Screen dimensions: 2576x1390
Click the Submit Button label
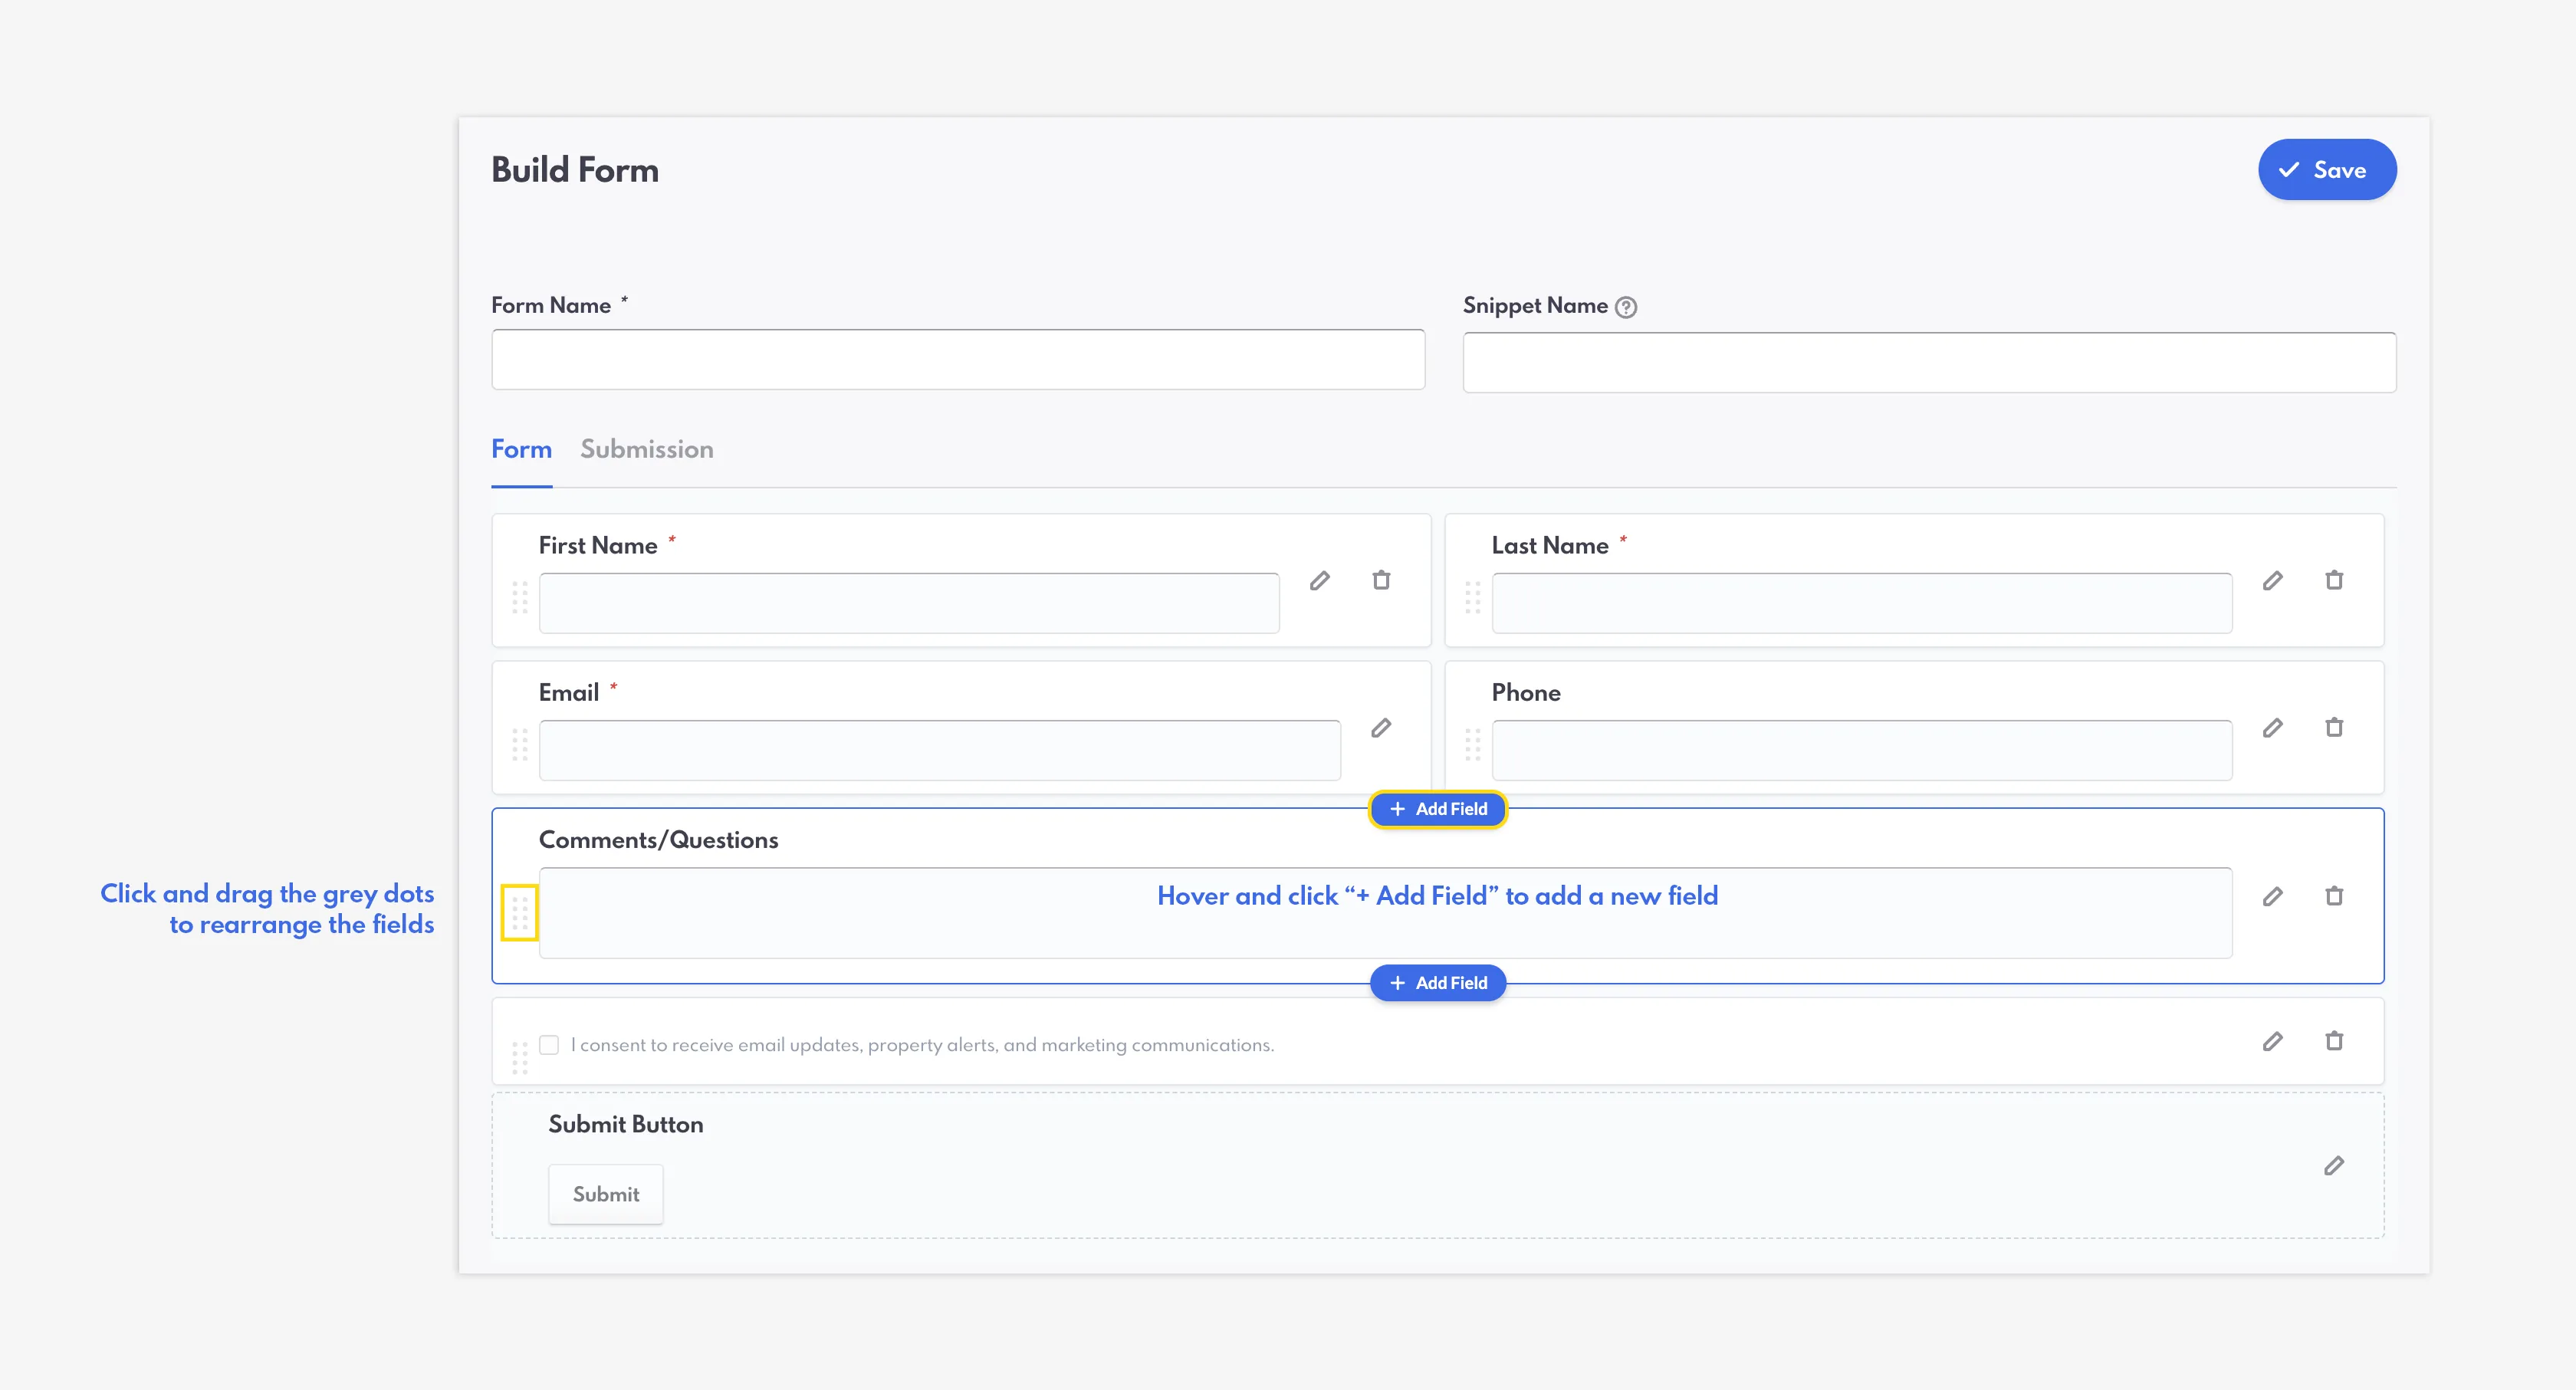point(626,1124)
